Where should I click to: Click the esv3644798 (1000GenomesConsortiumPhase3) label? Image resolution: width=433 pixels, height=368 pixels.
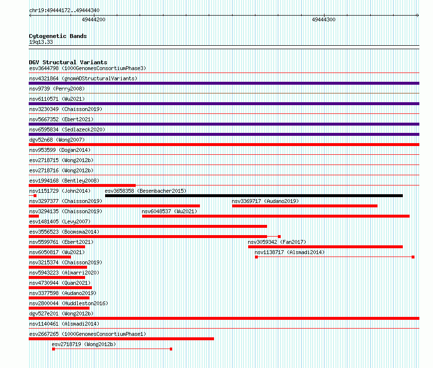tap(88, 68)
